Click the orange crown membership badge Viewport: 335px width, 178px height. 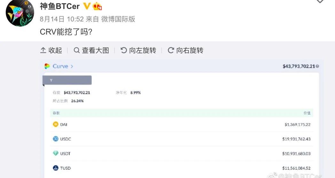[97, 6]
